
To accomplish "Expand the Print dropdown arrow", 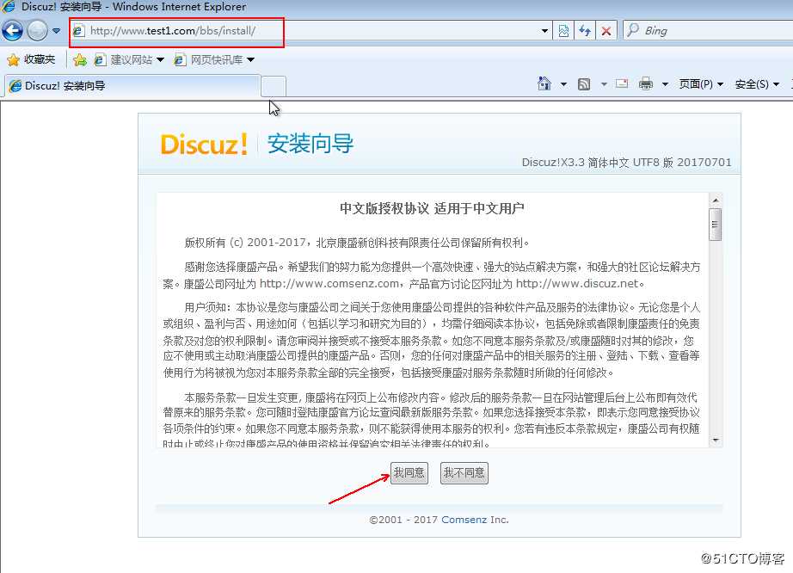I will [x=665, y=84].
